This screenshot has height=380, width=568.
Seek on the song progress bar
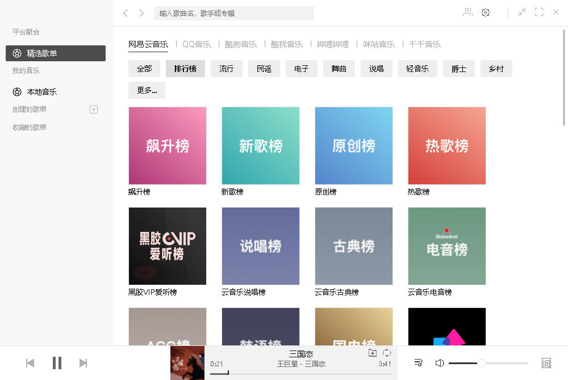click(x=301, y=374)
